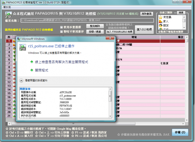The height and width of the screenshot is (142, 195).
Task: Choose the 關閉程式 option
Action: 42,70
